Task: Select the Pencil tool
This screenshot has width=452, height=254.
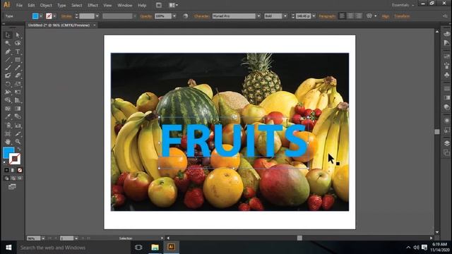Action: click(18, 68)
